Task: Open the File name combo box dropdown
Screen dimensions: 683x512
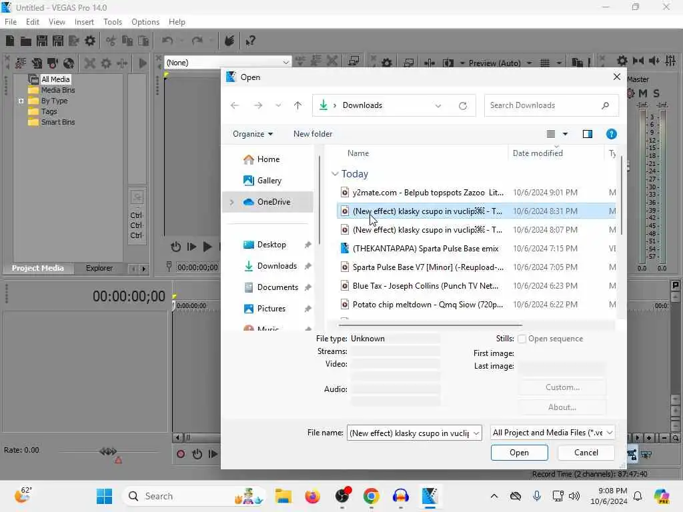Action: pyautogui.click(x=476, y=433)
